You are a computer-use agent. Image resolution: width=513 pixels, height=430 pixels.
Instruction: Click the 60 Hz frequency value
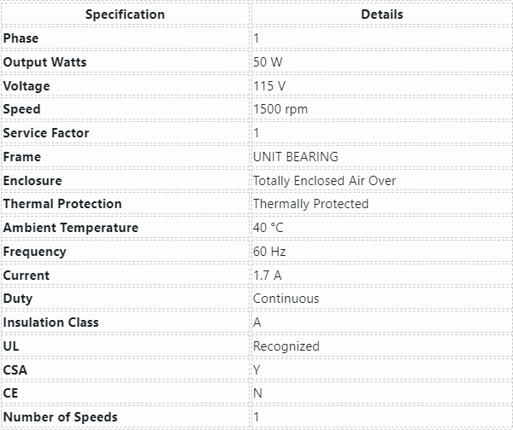tap(269, 252)
